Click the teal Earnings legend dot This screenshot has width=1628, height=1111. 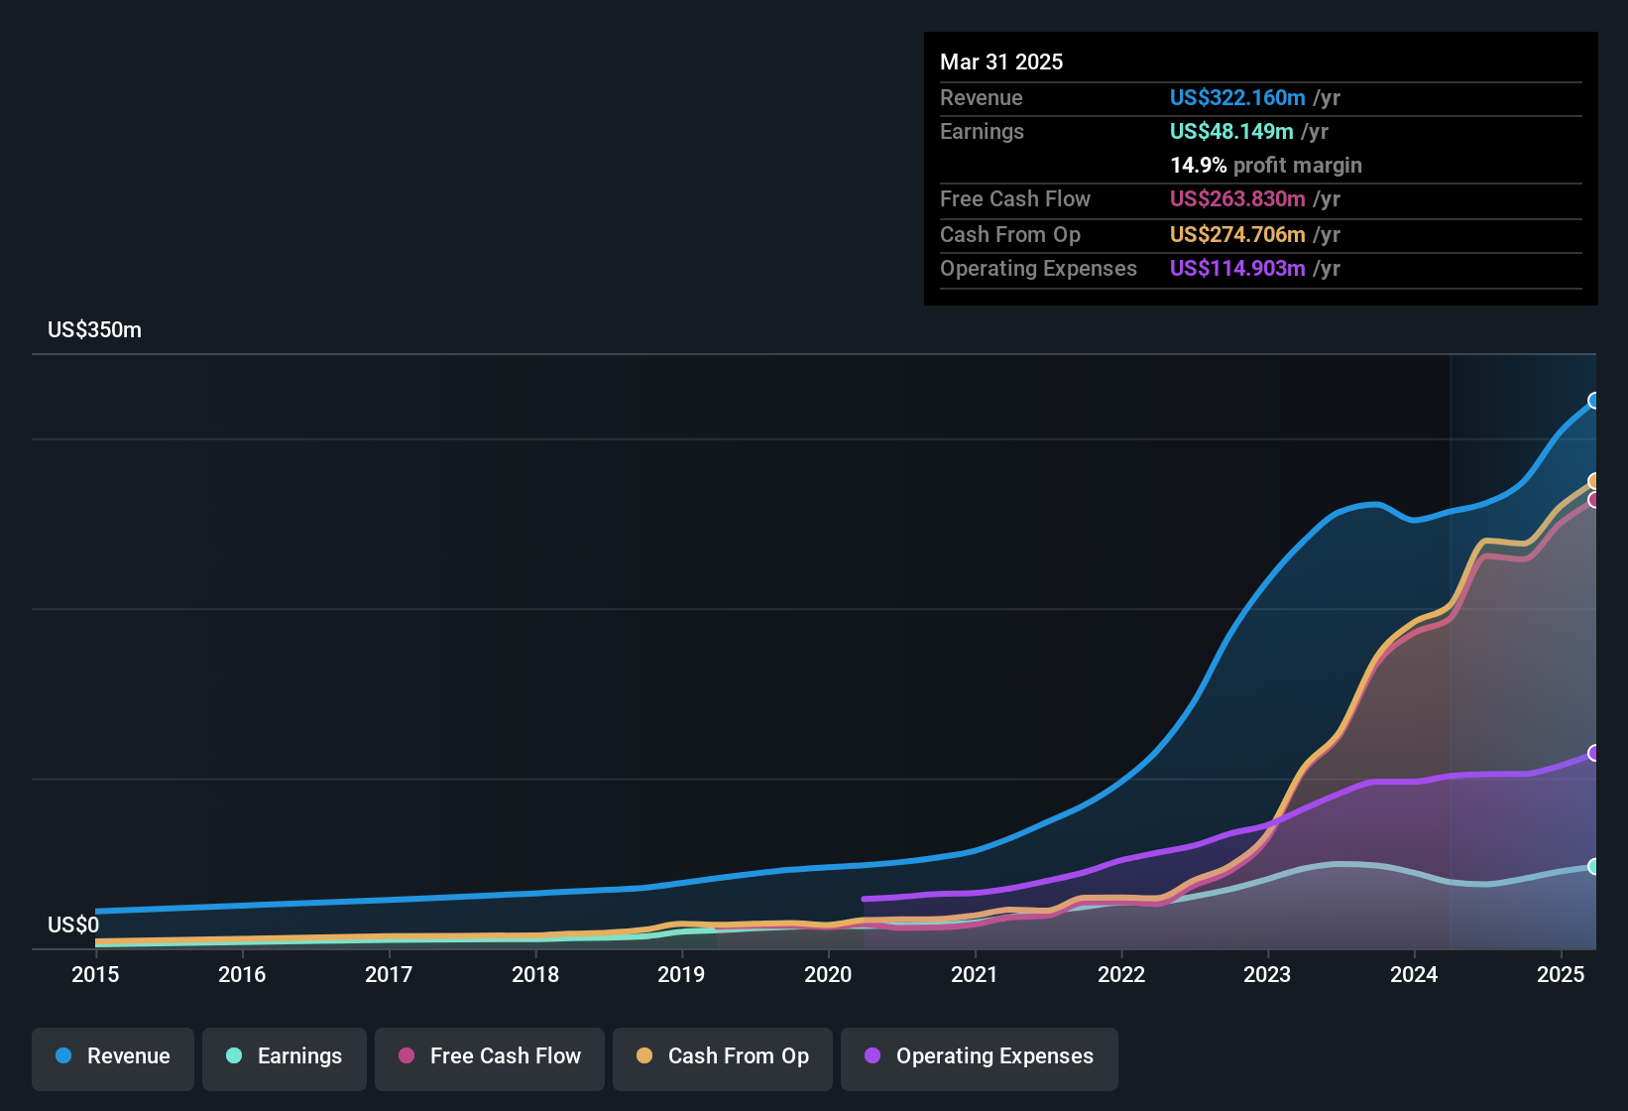click(233, 1056)
